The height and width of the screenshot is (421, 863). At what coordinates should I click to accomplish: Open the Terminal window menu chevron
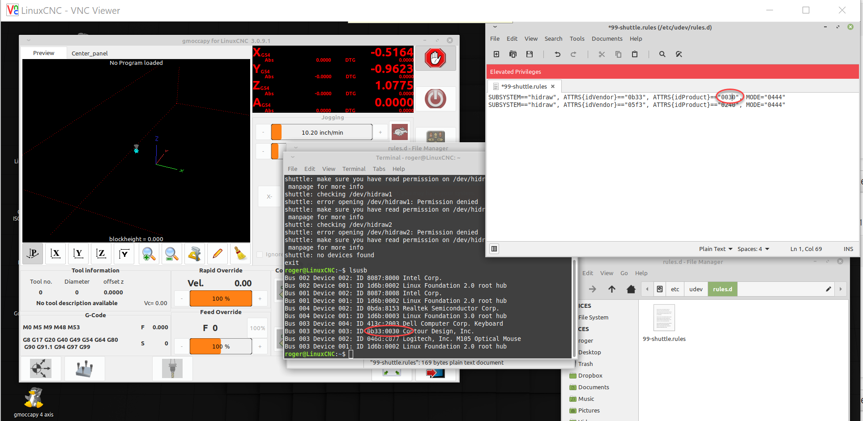coord(293,157)
